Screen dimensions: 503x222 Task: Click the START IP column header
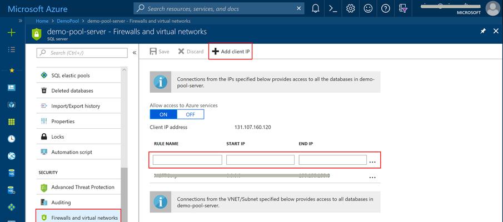coord(236,144)
